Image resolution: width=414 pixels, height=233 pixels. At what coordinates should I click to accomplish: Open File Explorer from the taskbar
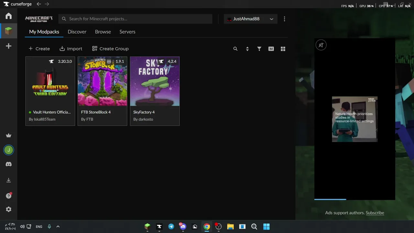pyautogui.click(x=230, y=227)
